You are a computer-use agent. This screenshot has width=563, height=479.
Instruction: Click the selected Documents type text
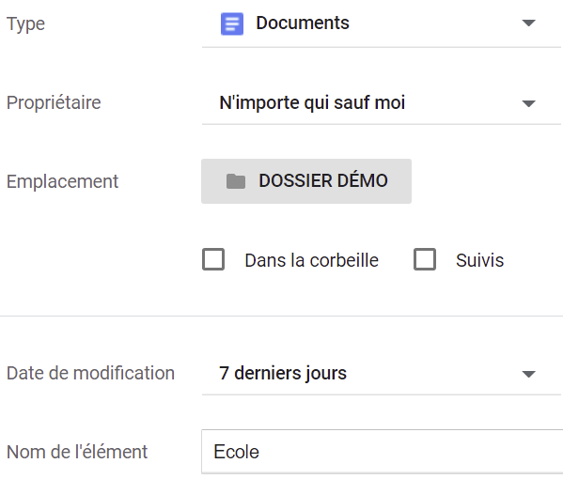pyautogui.click(x=303, y=23)
